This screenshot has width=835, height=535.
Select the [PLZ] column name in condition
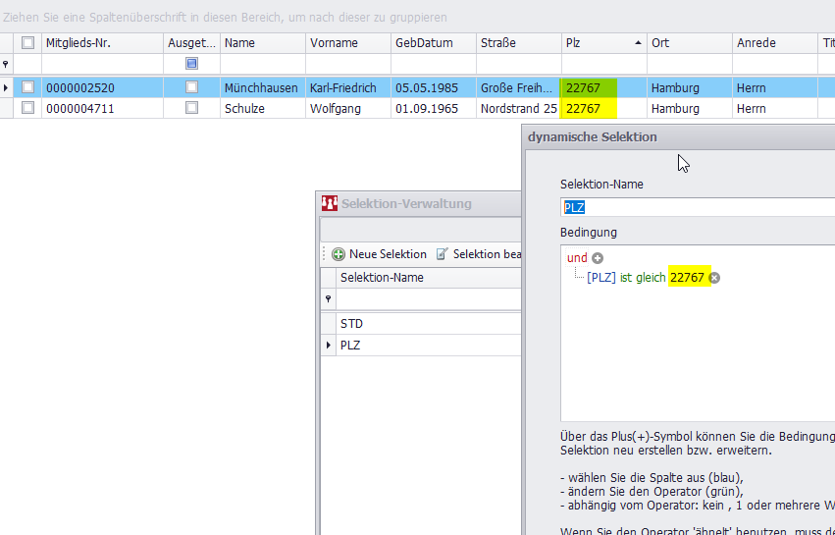pos(601,278)
